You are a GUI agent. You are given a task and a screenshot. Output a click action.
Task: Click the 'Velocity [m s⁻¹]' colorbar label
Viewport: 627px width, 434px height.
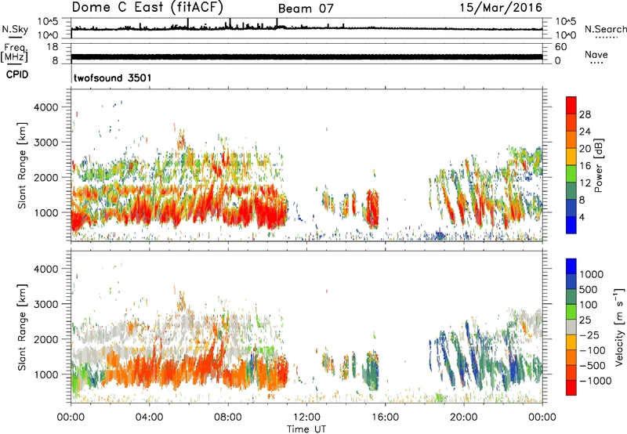619,327
